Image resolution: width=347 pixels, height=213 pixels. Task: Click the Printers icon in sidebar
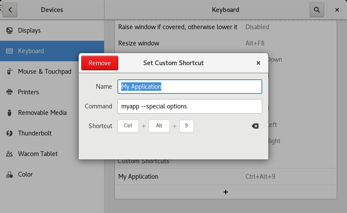click(x=9, y=92)
